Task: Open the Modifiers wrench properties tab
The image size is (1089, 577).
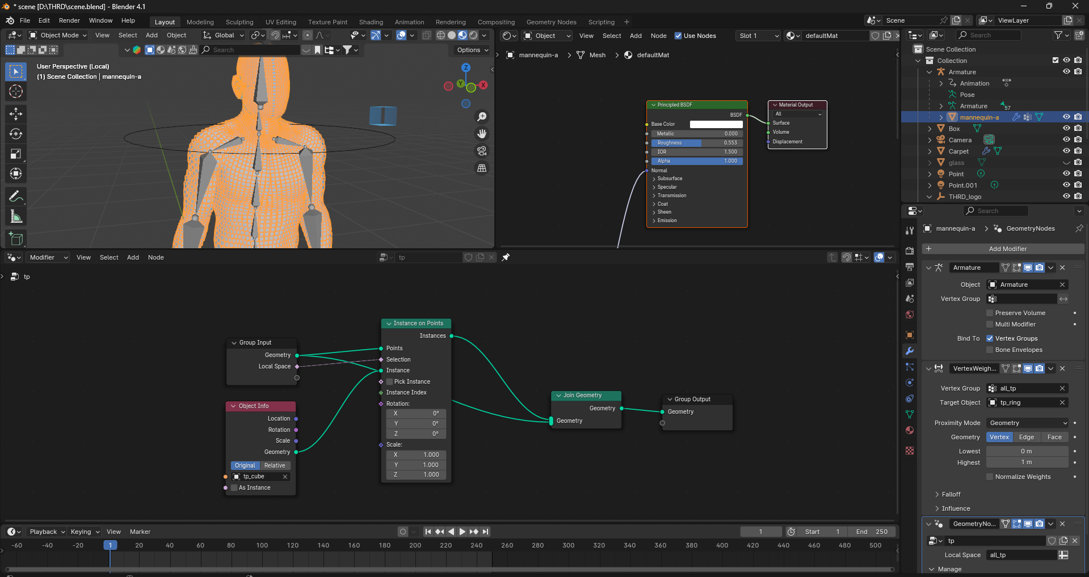Action: point(910,351)
